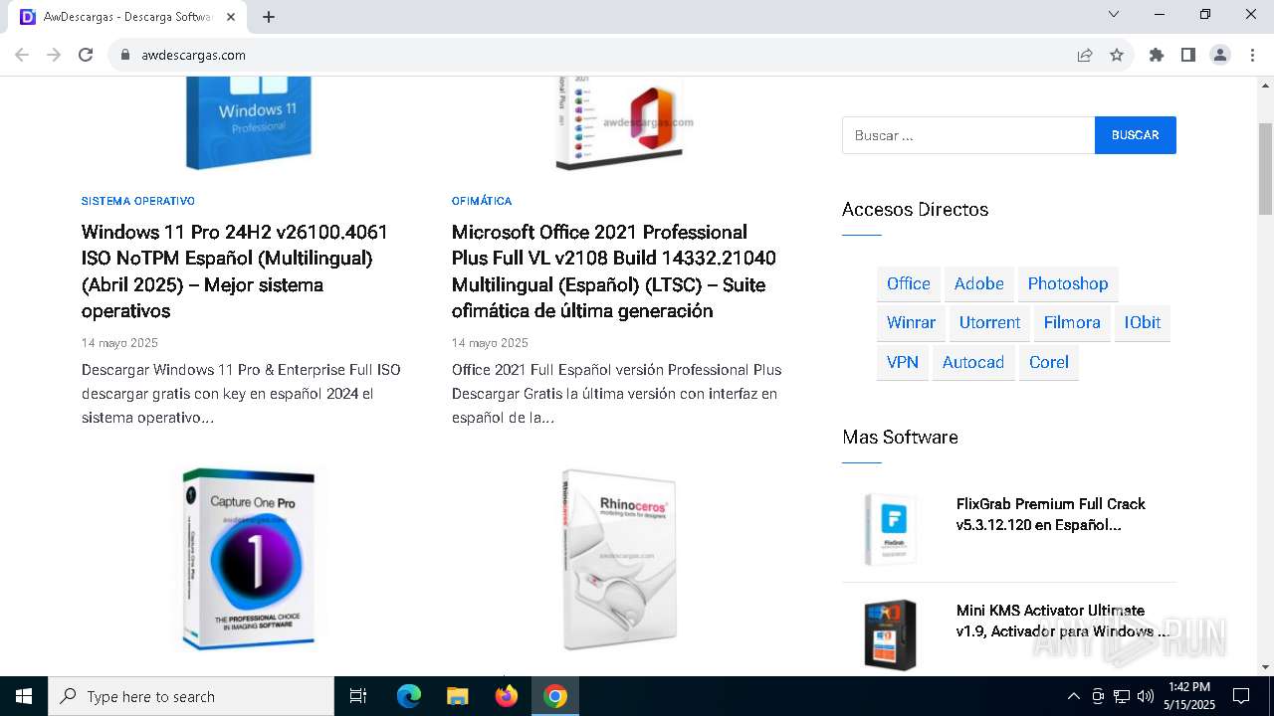Open the IObit shortcut tag
This screenshot has width=1274, height=716.
pos(1143,322)
